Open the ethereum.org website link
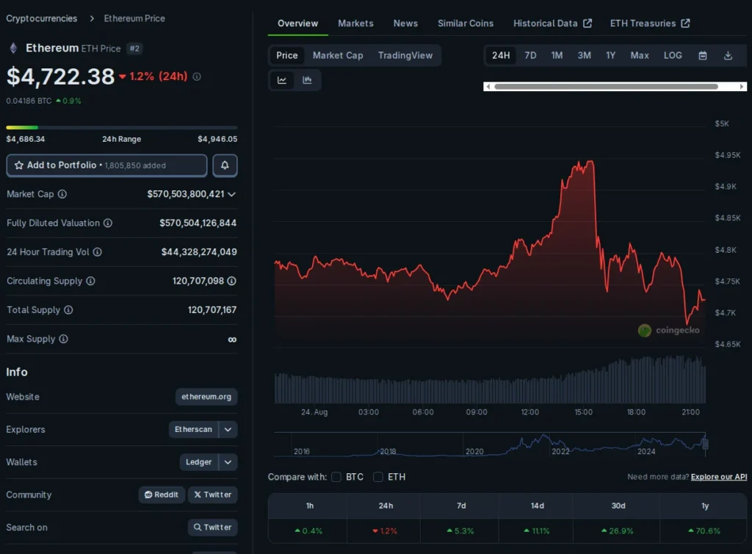This screenshot has width=752, height=554. pos(206,397)
